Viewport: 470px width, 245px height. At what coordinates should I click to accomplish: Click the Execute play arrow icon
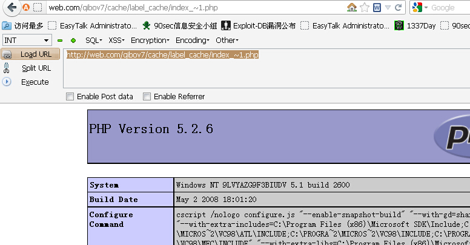(7, 82)
